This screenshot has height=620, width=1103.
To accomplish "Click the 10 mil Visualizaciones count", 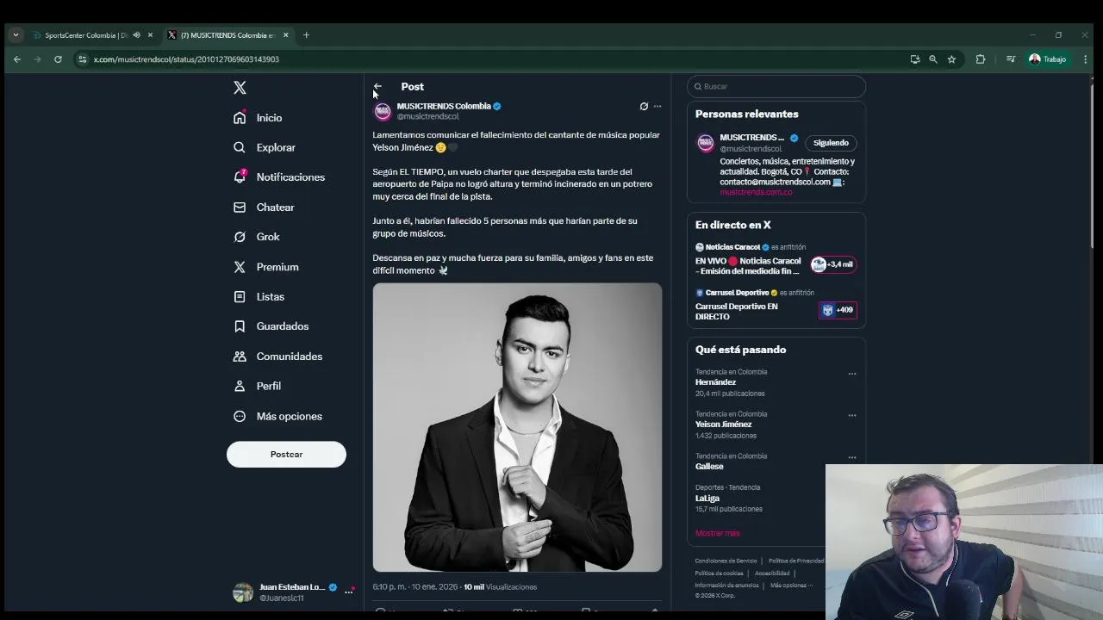I will click(x=500, y=587).
